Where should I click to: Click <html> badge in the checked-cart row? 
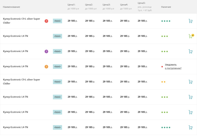click(x=57, y=36)
